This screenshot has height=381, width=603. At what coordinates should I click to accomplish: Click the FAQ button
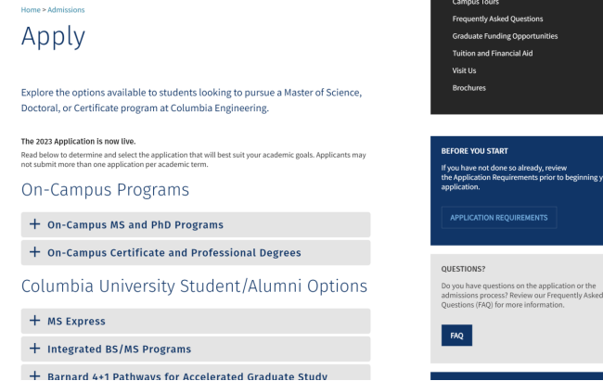point(456,336)
